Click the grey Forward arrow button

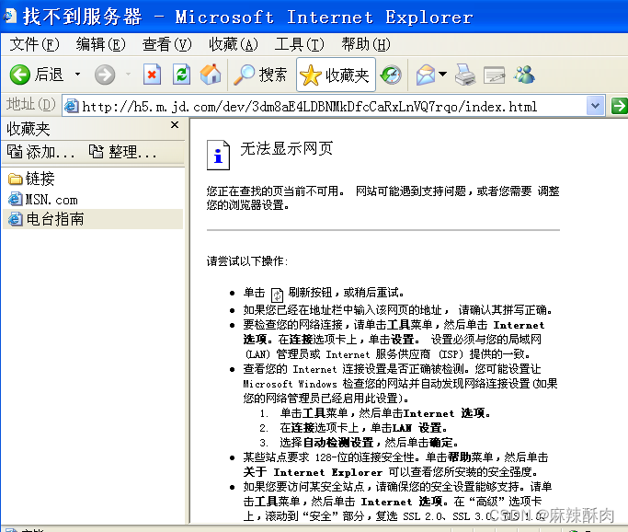click(105, 75)
